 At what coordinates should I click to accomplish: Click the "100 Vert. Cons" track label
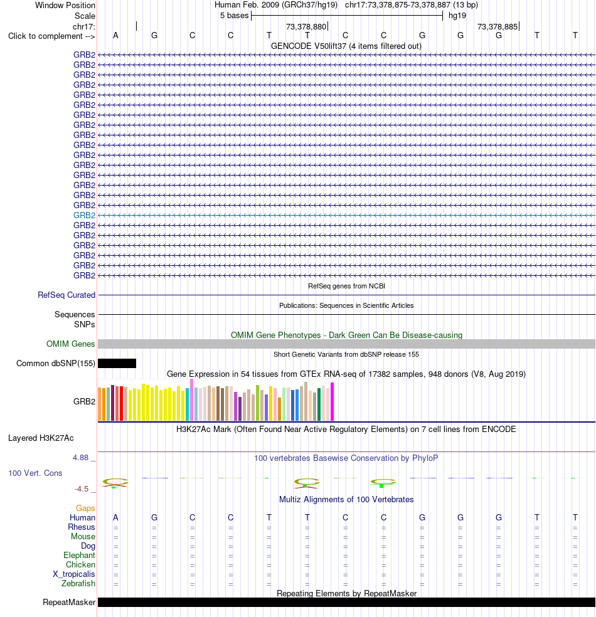tap(35, 473)
